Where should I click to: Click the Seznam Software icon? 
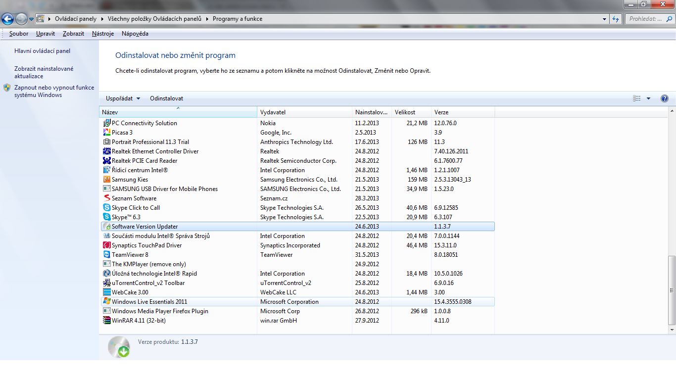(106, 198)
